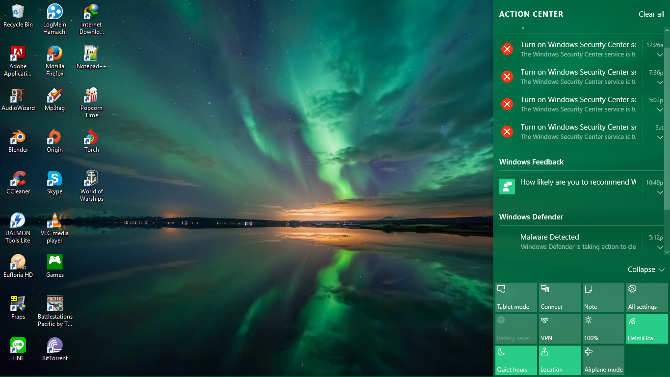Select Notepad++ desktop icon
Image resolution: width=670 pixels, height=377 pixels.
click(92, 57)
